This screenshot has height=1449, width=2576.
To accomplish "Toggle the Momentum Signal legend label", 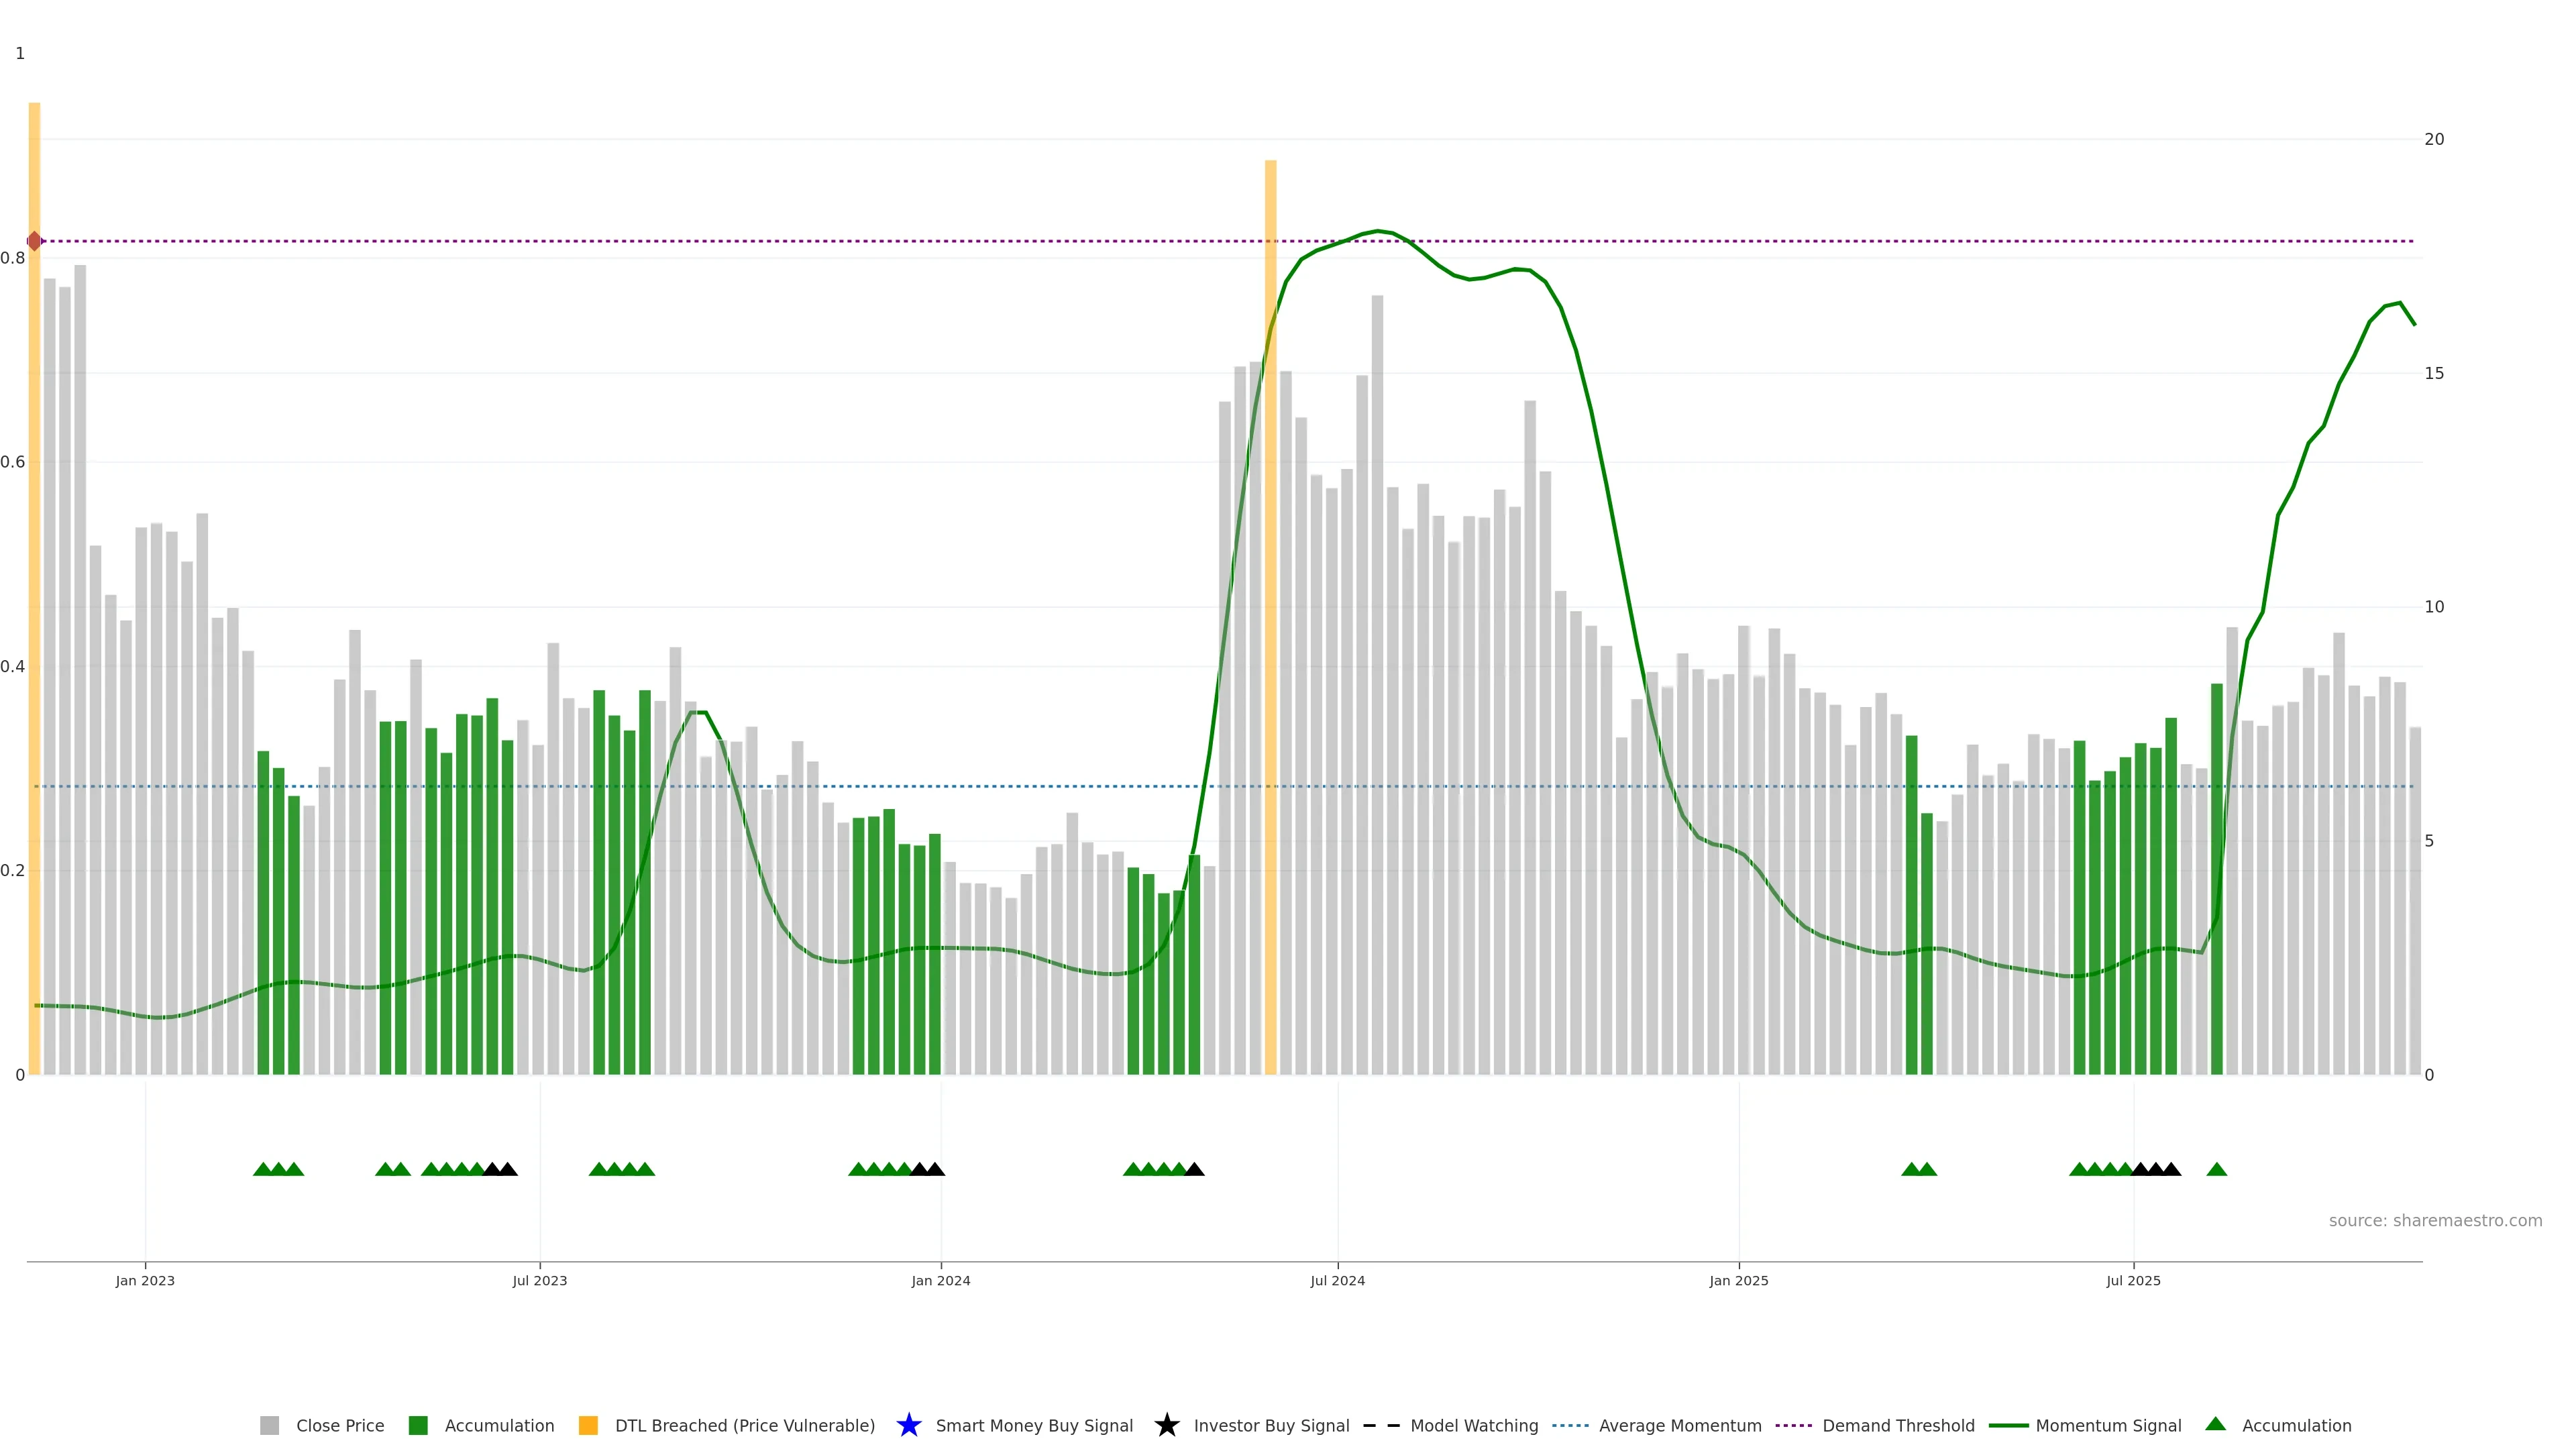I will pos(2108,1425).
